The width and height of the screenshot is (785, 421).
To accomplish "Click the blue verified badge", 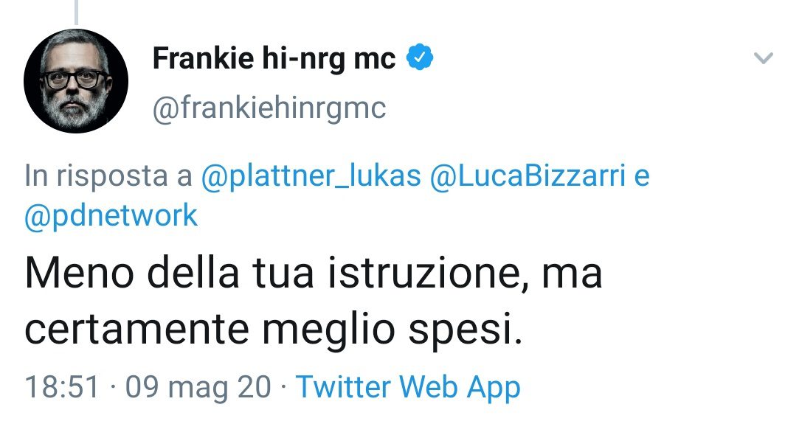I will coord(419,58).
